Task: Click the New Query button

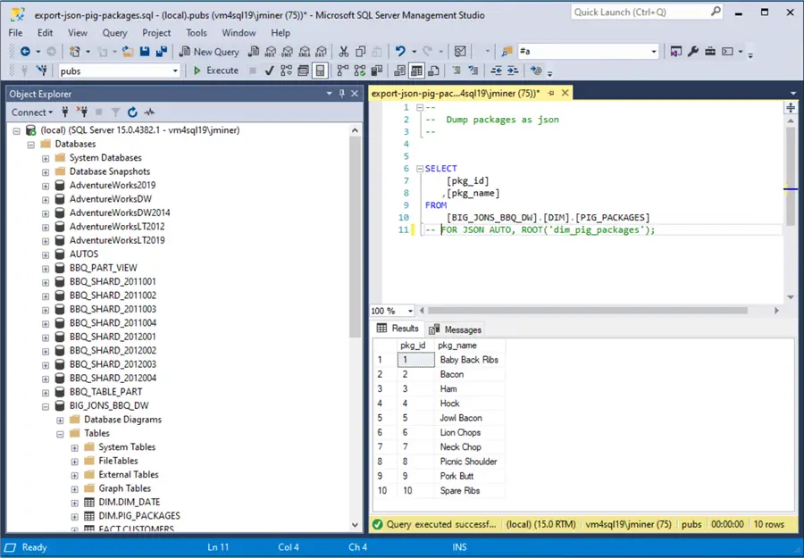Action: click(x=209, y=51)
